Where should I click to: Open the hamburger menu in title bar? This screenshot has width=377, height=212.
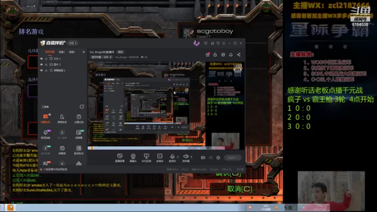tap(224, 43)
